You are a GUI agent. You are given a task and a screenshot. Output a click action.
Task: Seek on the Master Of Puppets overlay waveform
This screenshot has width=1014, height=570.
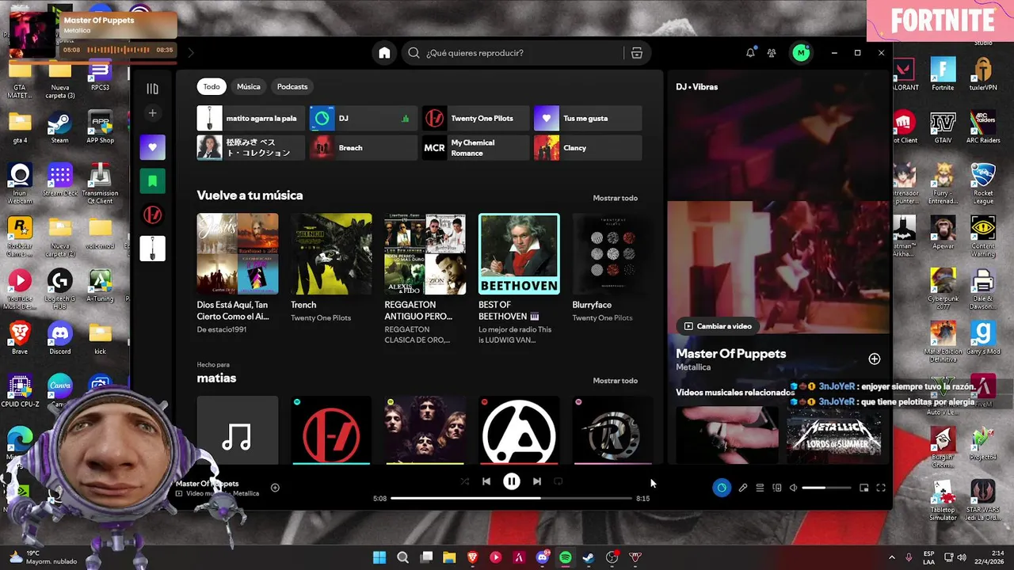[118, 50]
